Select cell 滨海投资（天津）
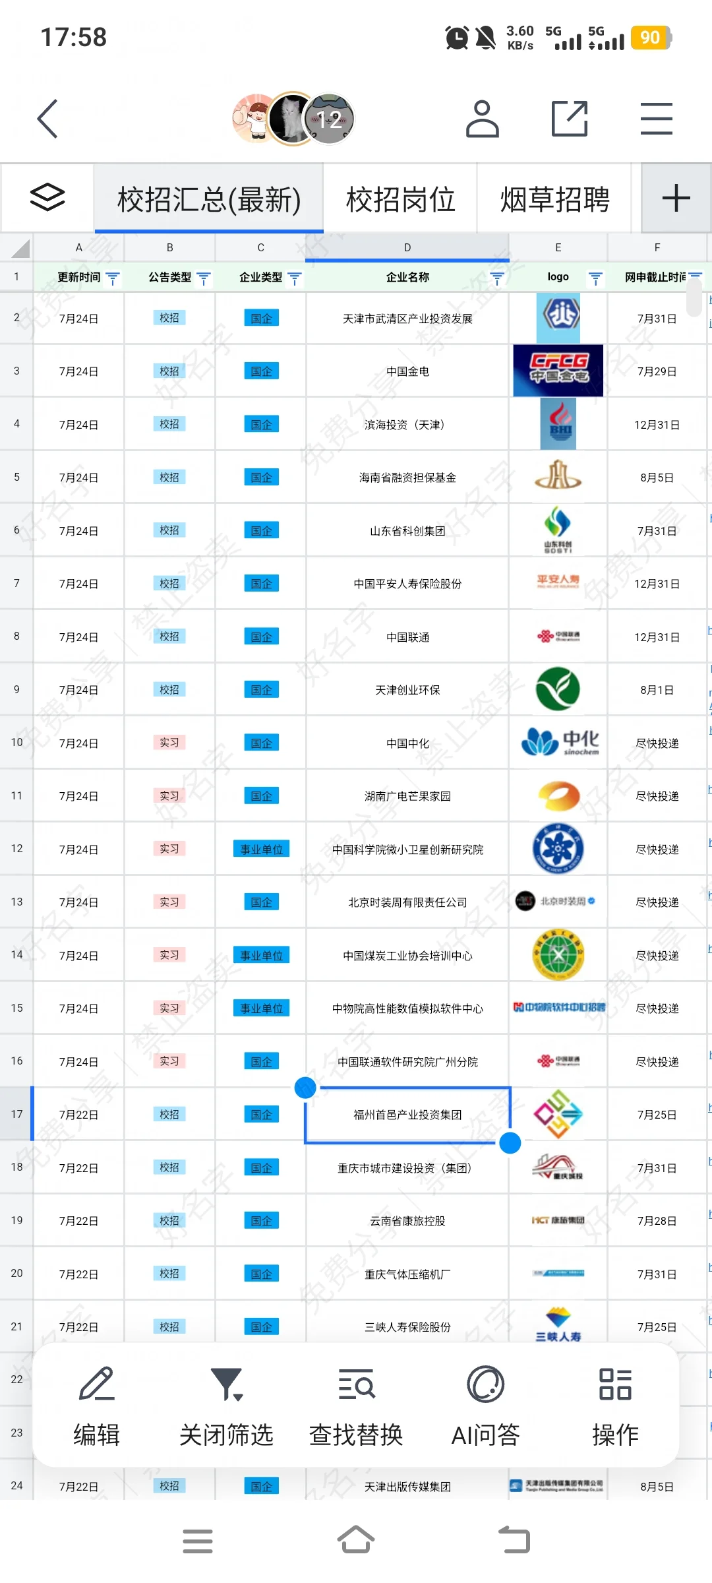 tap(407, 425)
